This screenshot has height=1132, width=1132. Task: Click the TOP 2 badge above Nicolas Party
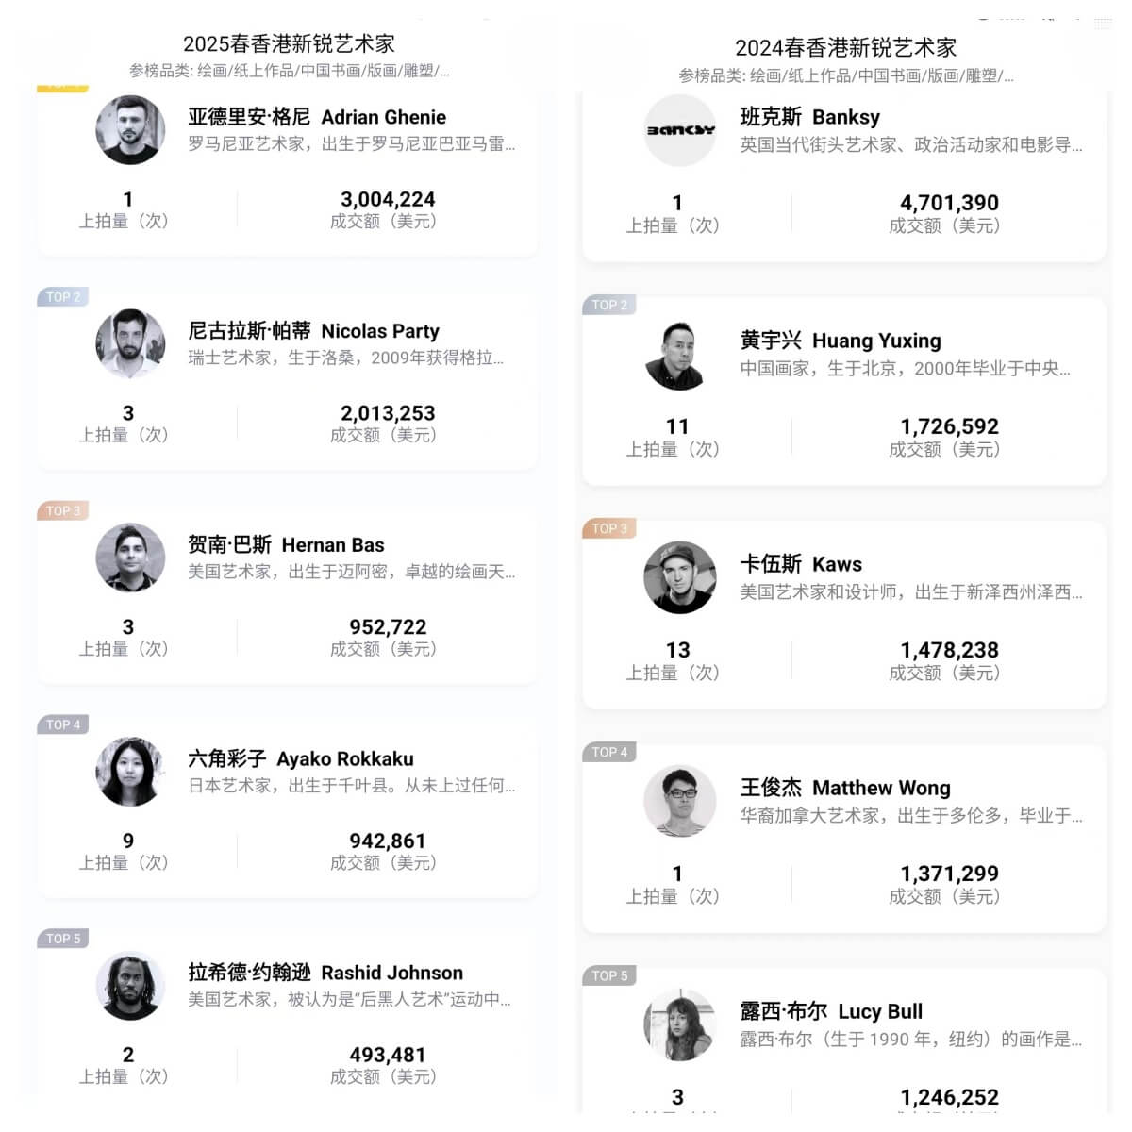[63, 297]
